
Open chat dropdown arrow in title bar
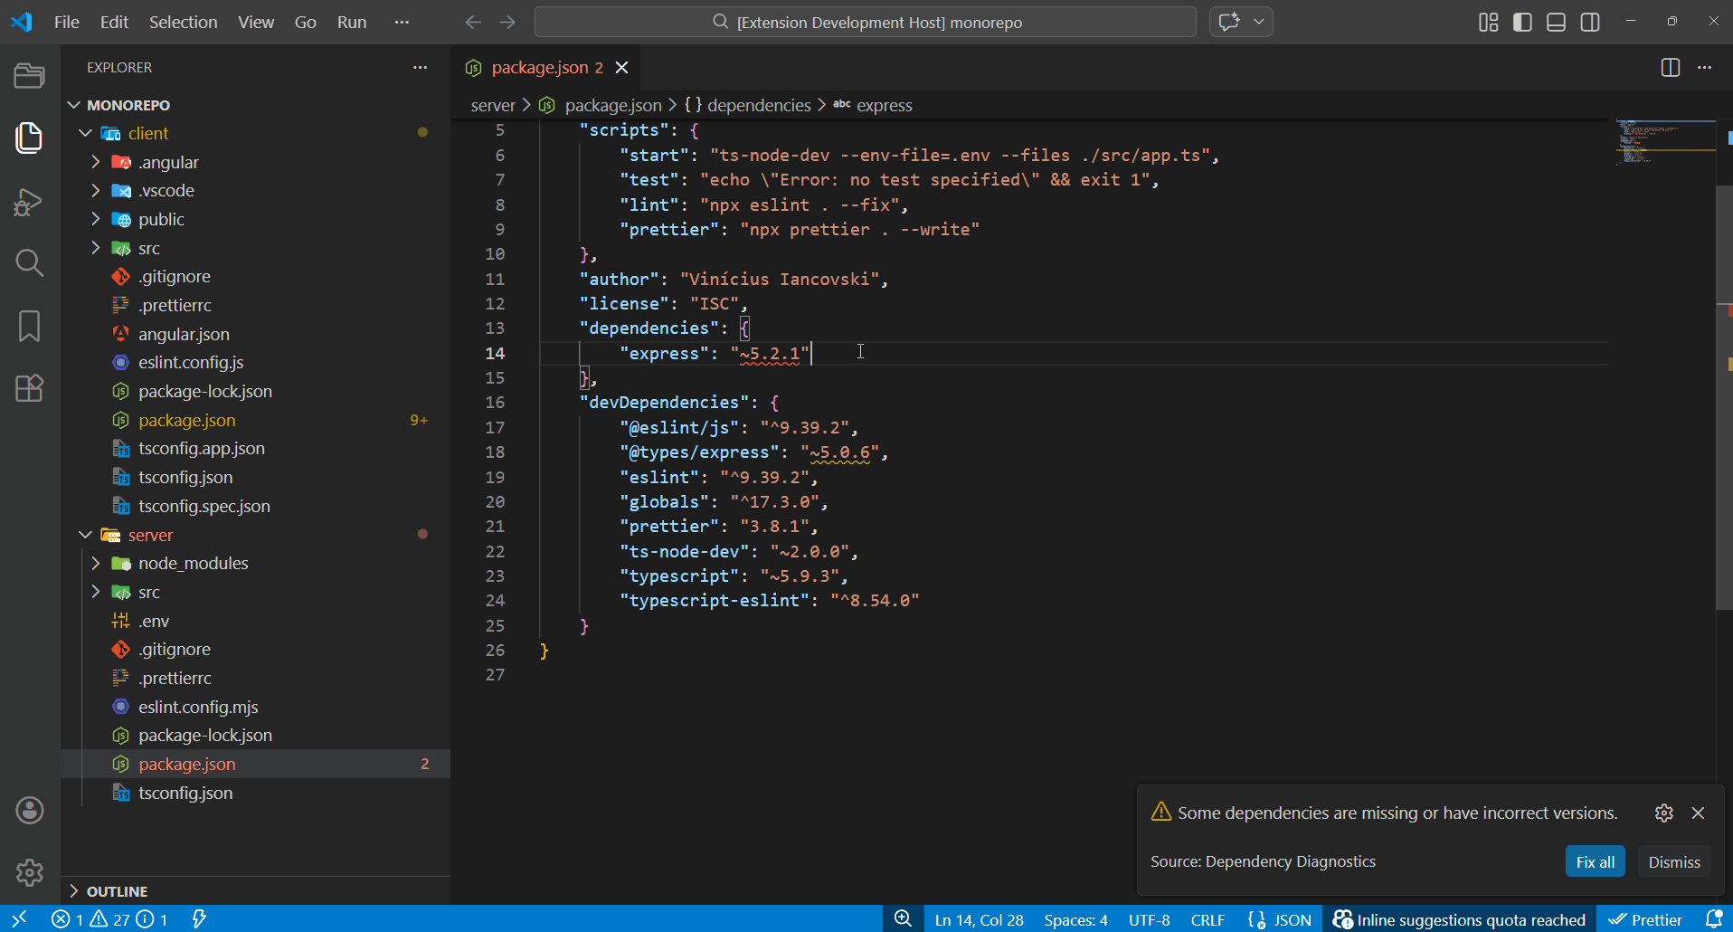pyautogui.click(x=1259, y=22)
